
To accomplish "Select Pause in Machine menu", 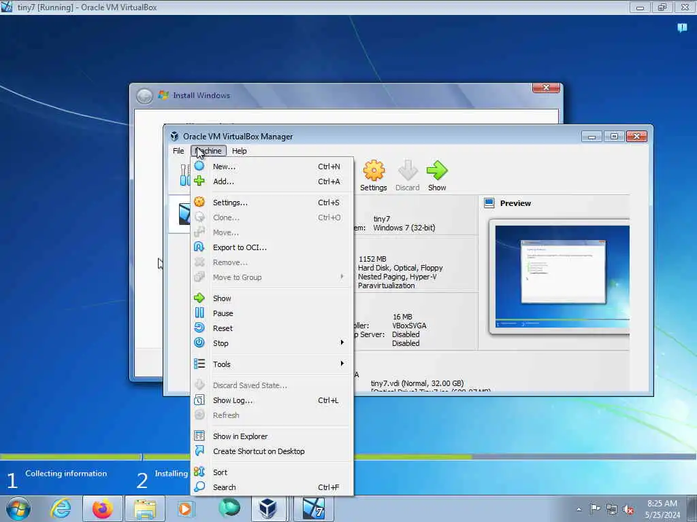I will [x=272, y=313].
